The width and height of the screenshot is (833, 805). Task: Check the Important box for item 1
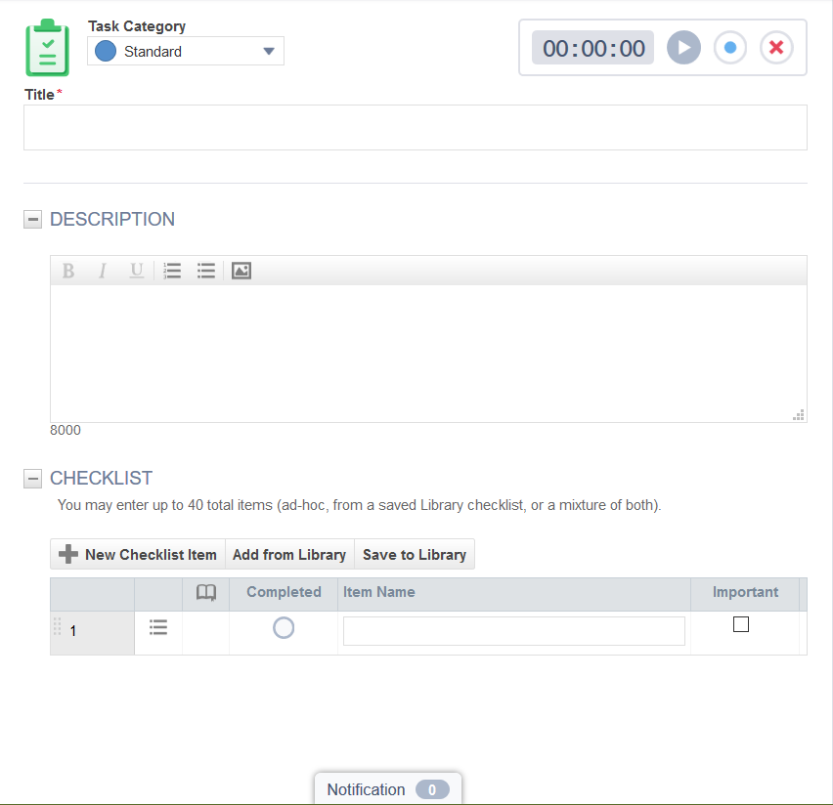(741, 624)
